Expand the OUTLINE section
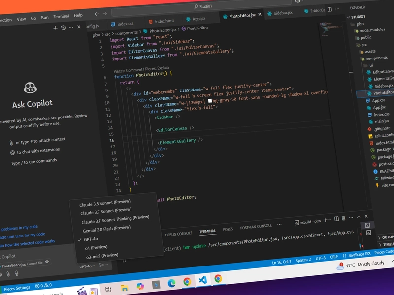394x295 pixels. [x=387, y=237]
